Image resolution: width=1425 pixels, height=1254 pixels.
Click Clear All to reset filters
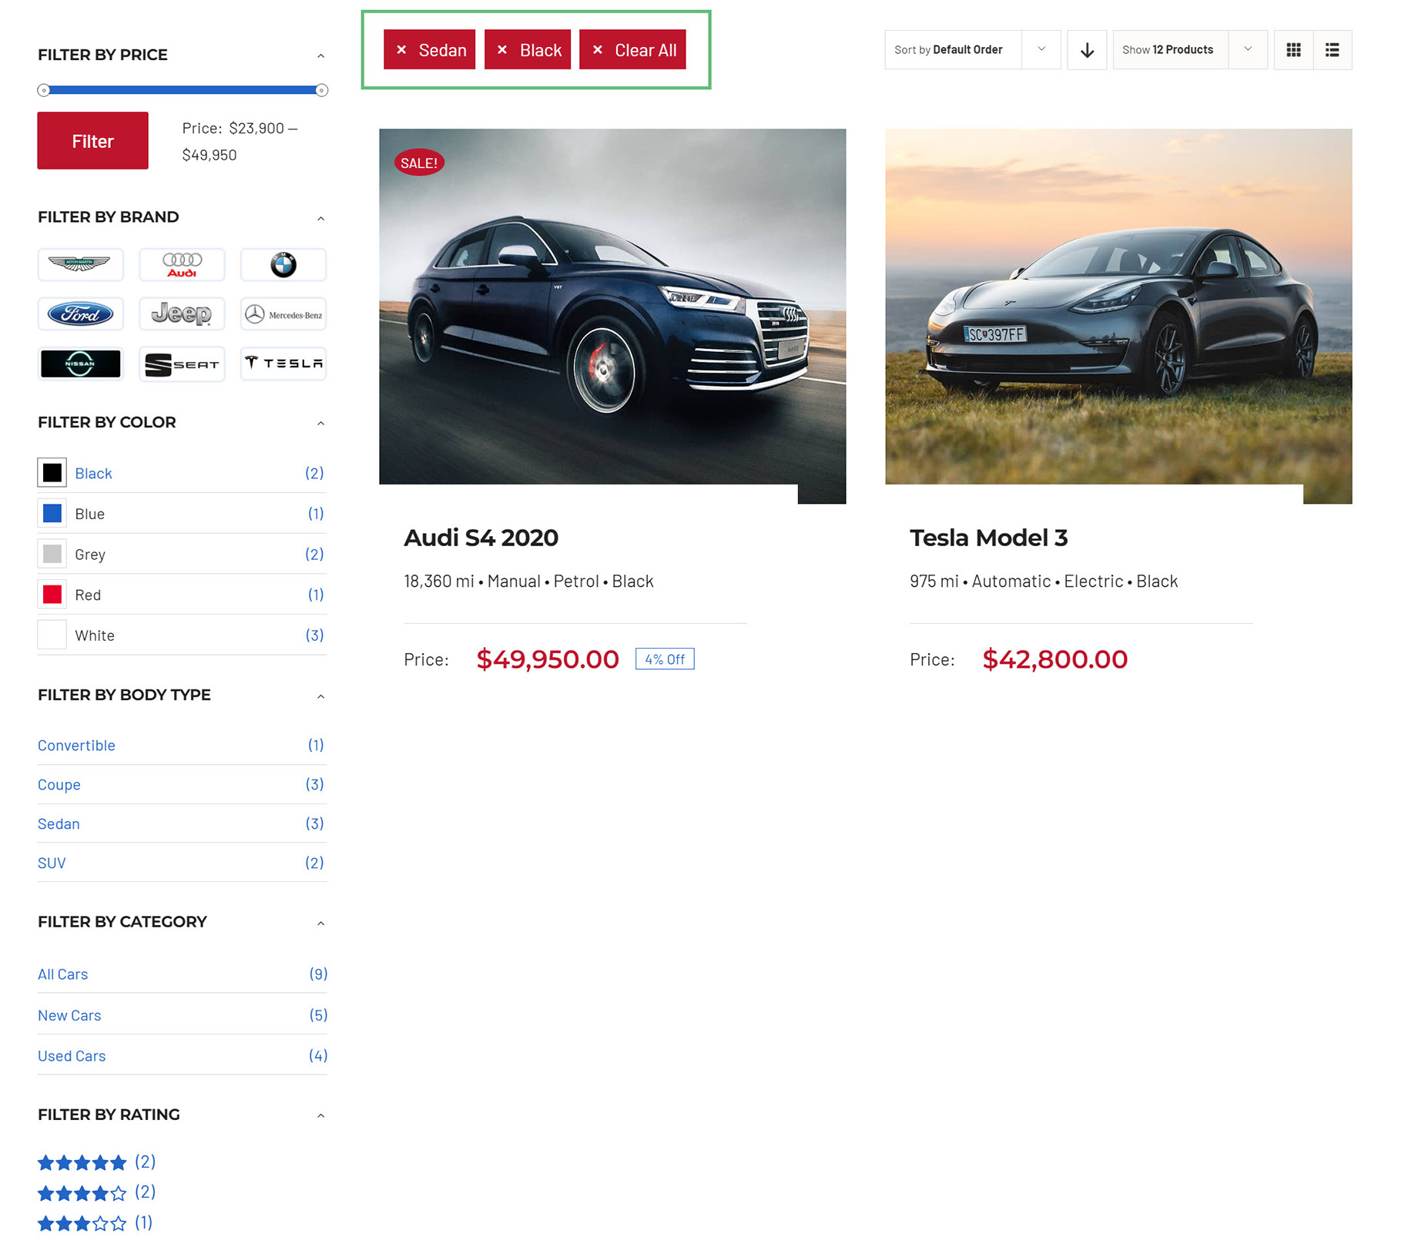[632, 49]
